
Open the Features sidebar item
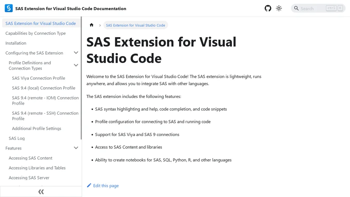pos(13,148)
